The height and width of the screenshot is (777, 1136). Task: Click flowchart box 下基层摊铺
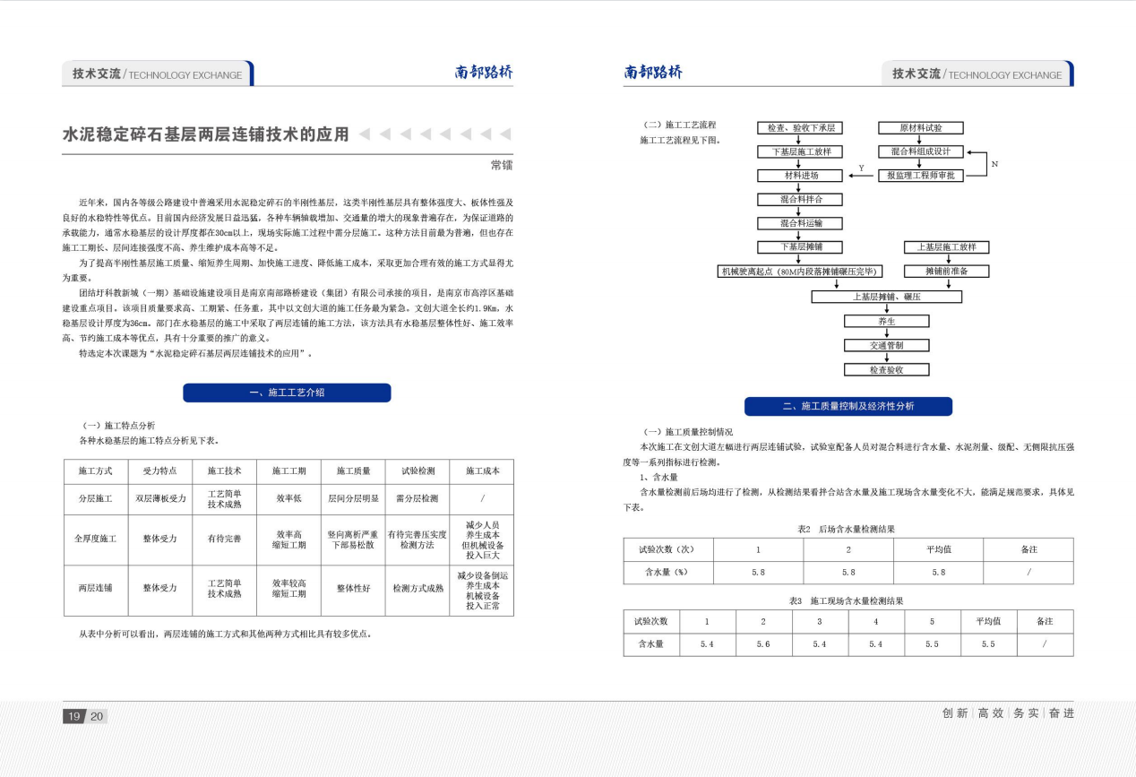pyautogui.click(x=799, y=246)
